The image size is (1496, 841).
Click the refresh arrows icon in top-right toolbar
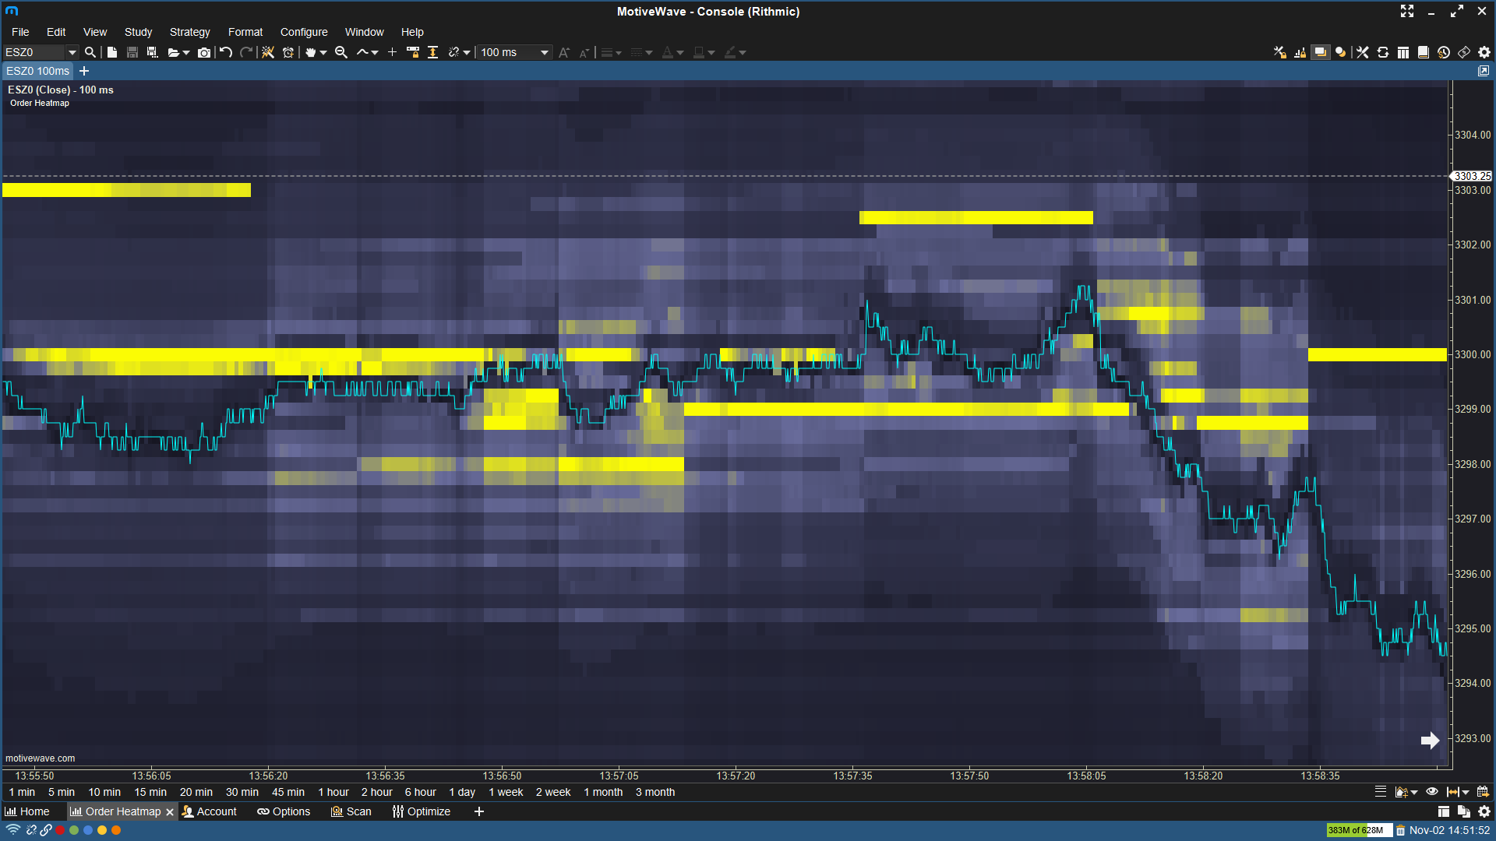coord(1383,52)
